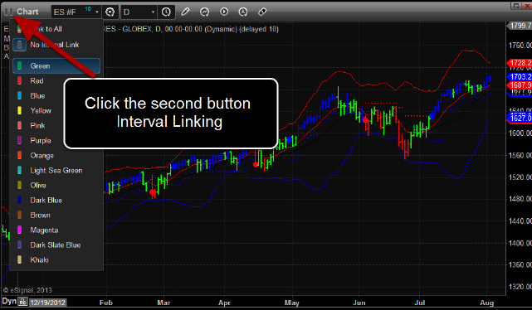Choose Green from the link color menu
The height and width of the screenshot is (310, 532).
56,65
